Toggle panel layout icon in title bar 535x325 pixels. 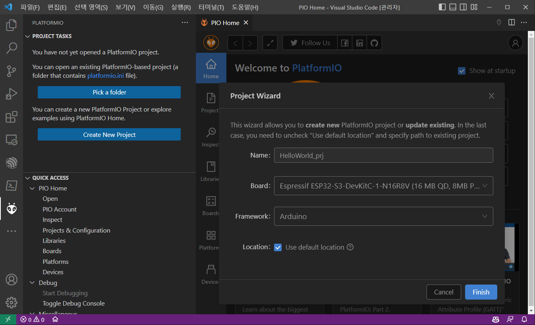452,7
